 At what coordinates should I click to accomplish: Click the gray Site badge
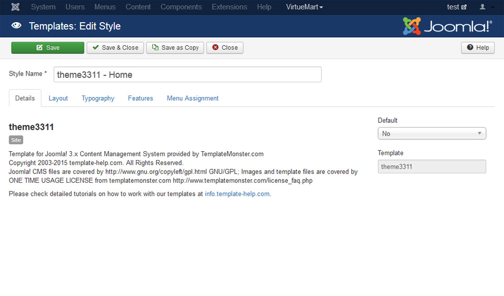tap(16, 140)
